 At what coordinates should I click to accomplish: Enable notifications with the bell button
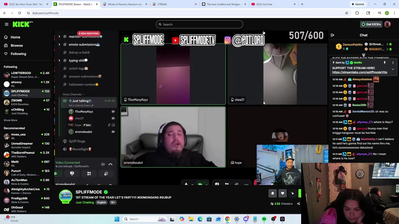pyautogui.click(x=272, y=194)
